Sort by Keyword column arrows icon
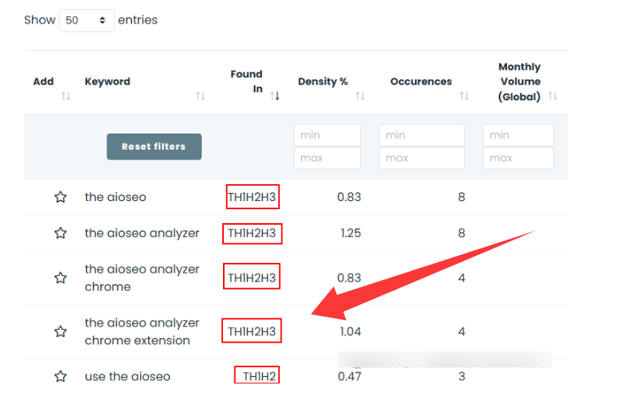The image size is (638, 403). (200, 97)
